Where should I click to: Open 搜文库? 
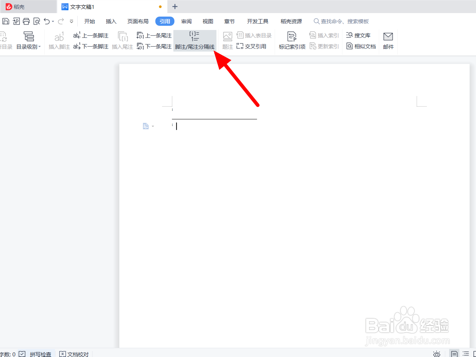coord(358,35)
